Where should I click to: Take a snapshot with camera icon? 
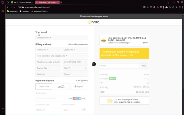click(151, 7)
